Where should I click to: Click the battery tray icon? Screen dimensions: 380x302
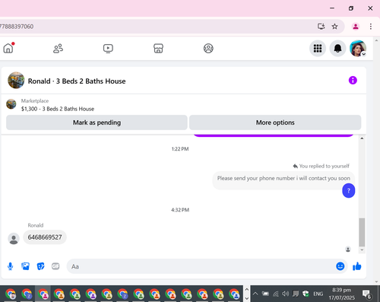pyautogui.click(x=265, y=294)
